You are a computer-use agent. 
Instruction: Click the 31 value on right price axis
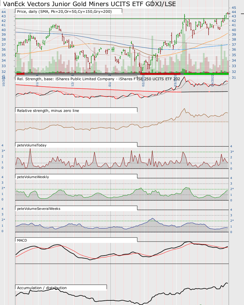(234, 77)
